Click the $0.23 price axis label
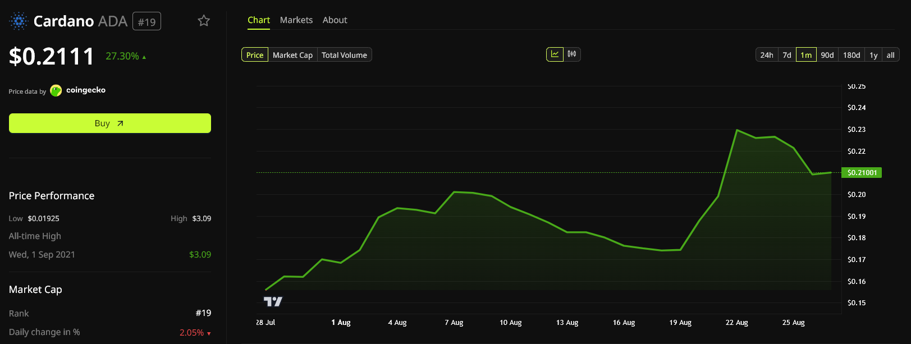This screenshot has width=911, height=344. click(857, 130)
